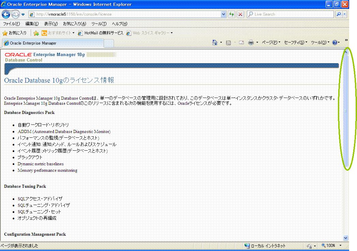Click the SQLアクセス・アドバイザ list item
This screenshot has height=251, width=357.
(x=40, y=199)
